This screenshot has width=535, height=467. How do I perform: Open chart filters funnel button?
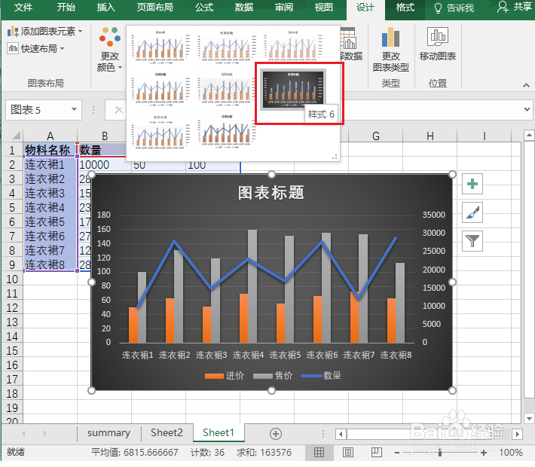472,241
